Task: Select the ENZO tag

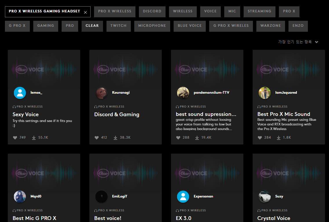Action: pos(298,26)
